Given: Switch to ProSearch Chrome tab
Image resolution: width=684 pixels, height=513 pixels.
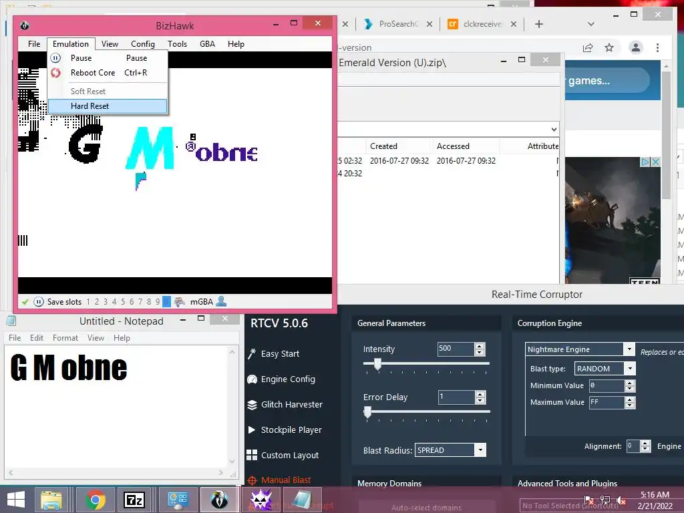Looking at the screenshot, I should (397, 24).
